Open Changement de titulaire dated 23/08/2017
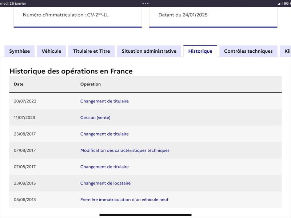291x218 pixels. (x=104, y=134)
